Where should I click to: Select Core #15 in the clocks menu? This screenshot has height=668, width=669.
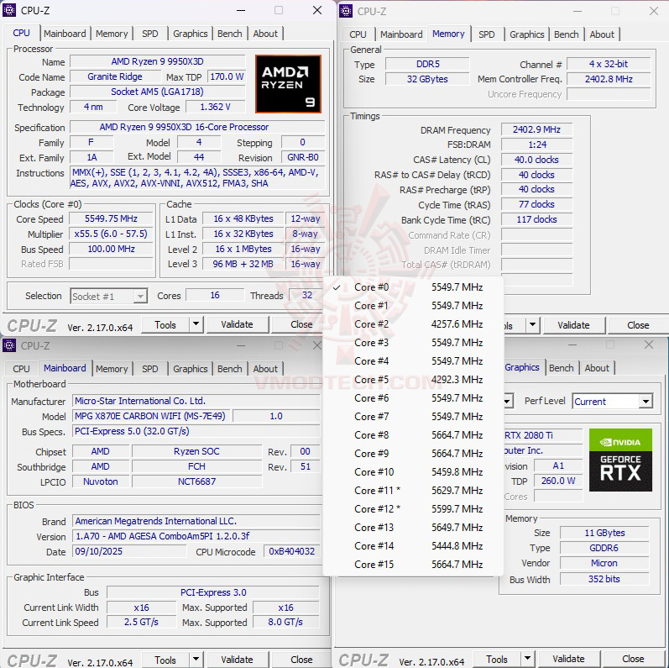[x=414, y=565]
